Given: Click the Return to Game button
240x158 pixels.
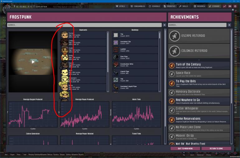Looking at the screenshot, I should click(216, 149).
